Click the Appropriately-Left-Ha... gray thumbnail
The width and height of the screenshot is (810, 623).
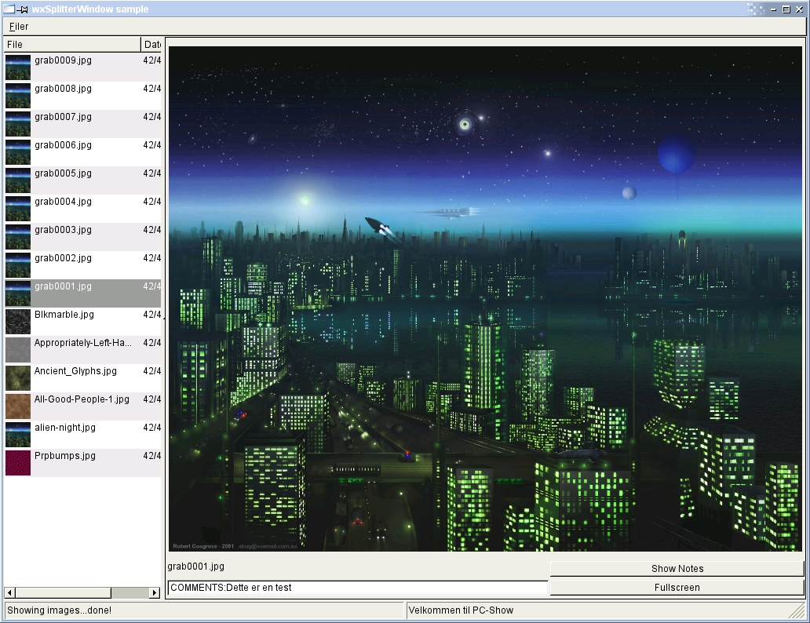pyautogui.click(x=17, y=349)
